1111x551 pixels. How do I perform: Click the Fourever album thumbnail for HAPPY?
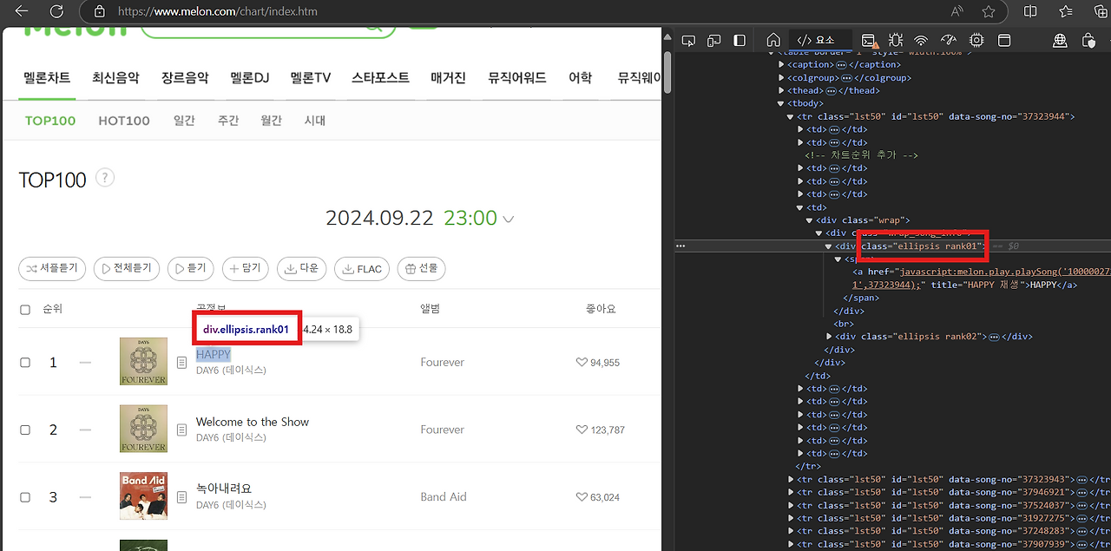click(143, 361)
